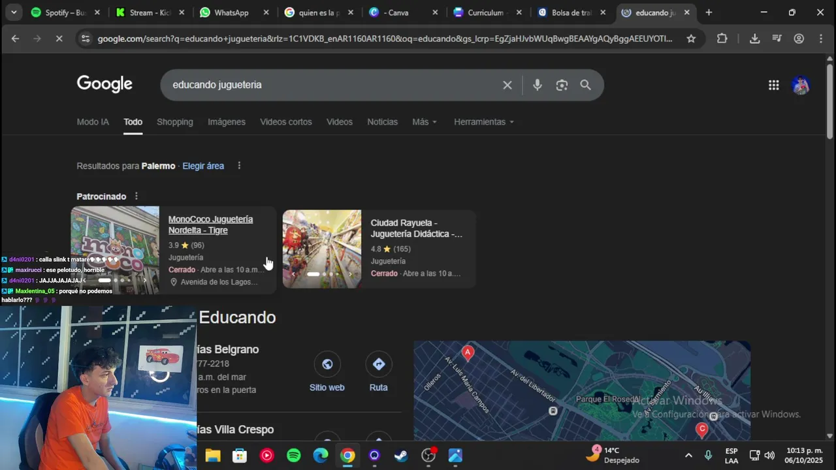Search by image with Lens icon

[x=562, y=85]
